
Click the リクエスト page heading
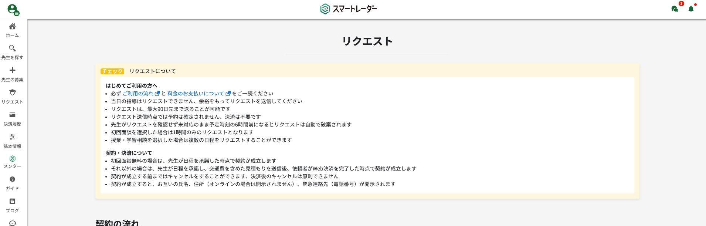[x=367, y=41]
